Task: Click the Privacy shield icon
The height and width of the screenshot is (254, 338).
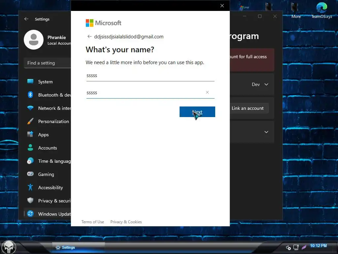Action: 30,200
